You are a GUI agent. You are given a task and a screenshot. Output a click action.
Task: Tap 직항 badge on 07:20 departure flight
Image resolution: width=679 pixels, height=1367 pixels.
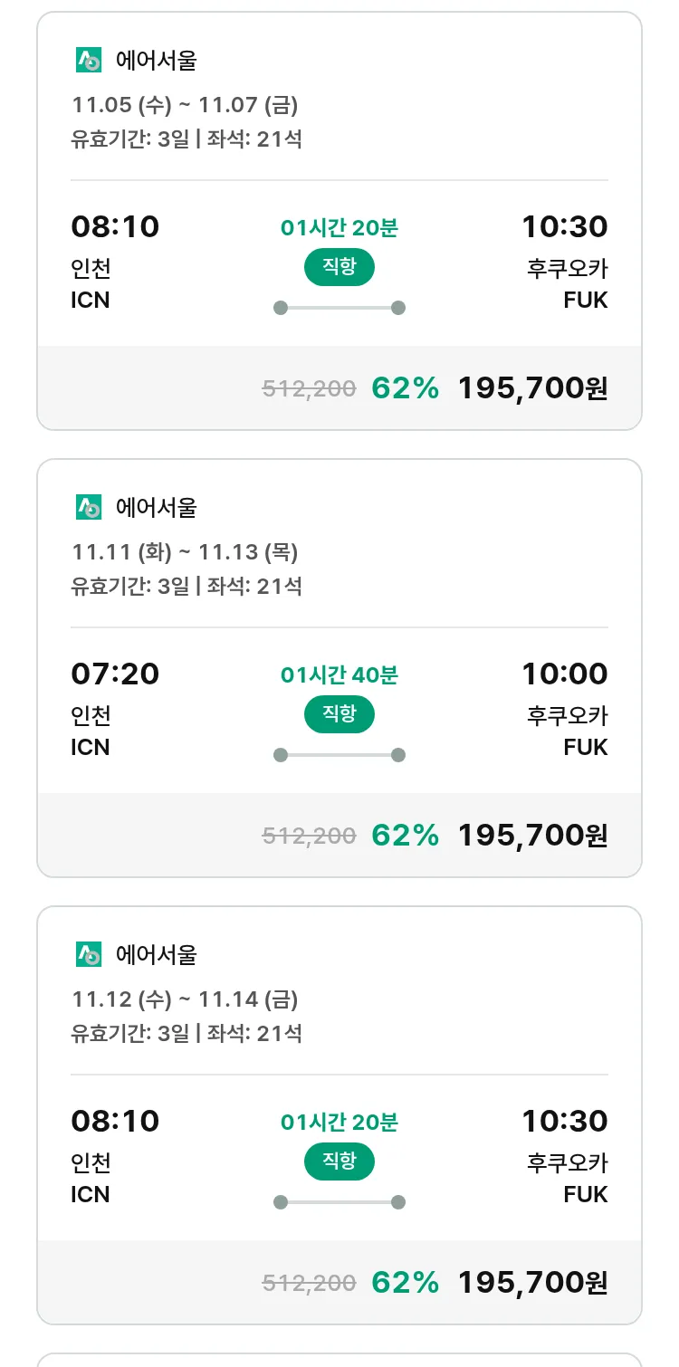tap(339, 715)
